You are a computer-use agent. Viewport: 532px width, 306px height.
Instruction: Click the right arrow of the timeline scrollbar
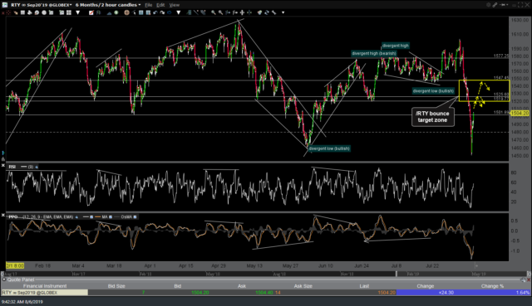(x=529, y=274)
